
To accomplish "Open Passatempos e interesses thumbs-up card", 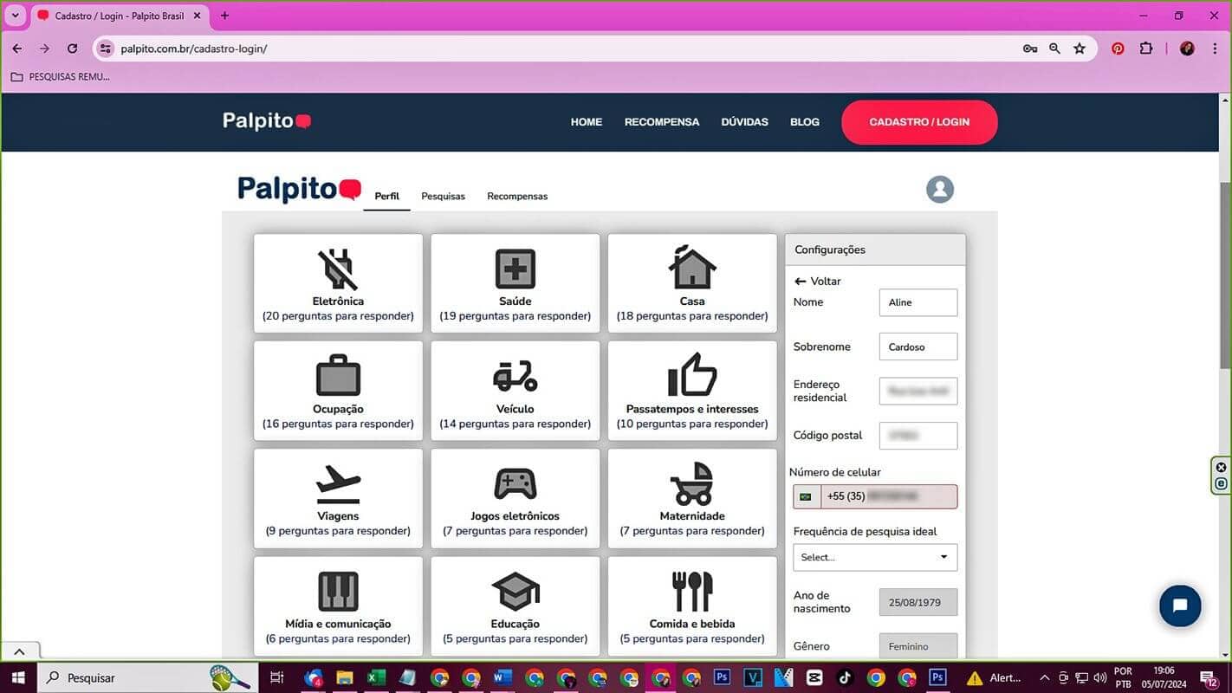I will pos(692,391).
